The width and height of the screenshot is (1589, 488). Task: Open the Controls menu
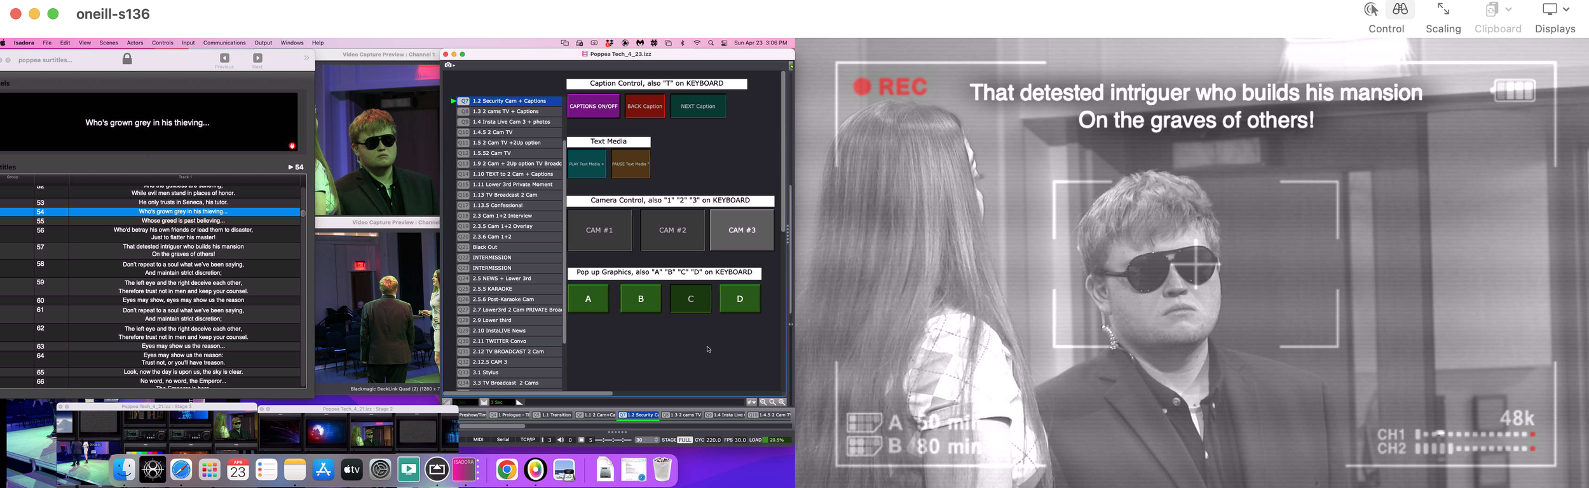pos(163,43)
